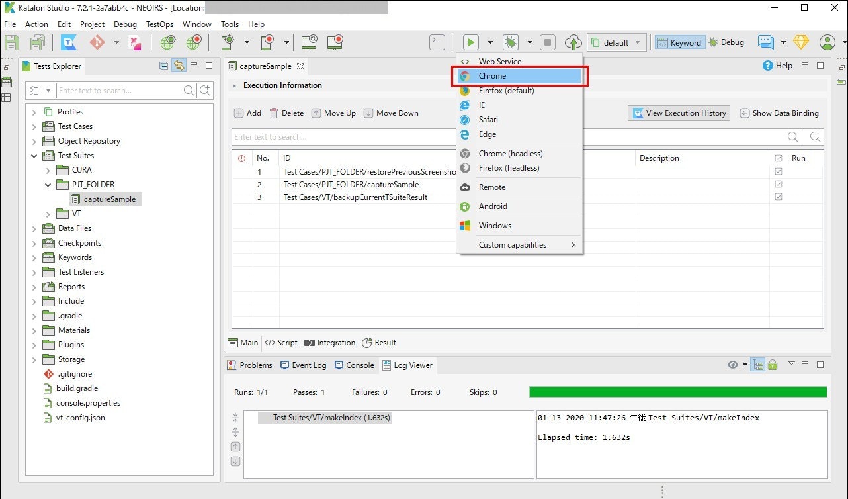The height and width of the screenshot is (499, 848).
Task: Click the Delete button
Action: coord(287,113)
